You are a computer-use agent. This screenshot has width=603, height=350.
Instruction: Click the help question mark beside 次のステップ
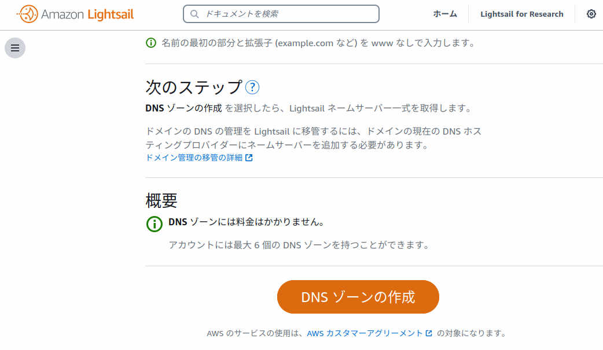pos(252,87)
